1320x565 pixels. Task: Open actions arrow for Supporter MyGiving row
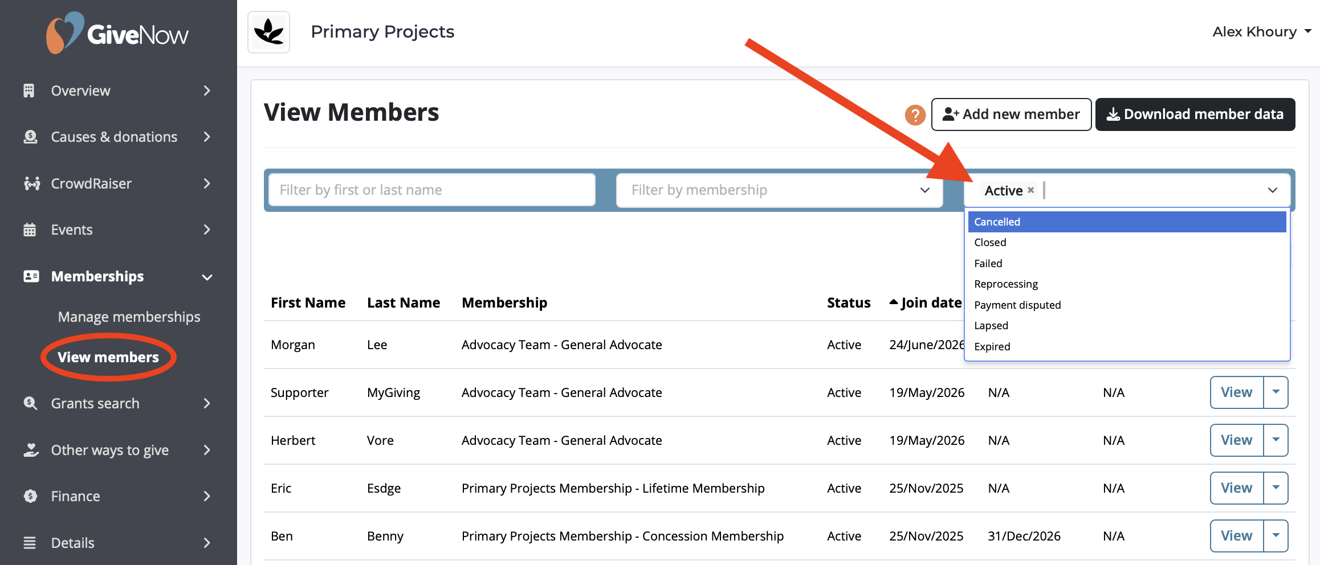pos(1276,392)
